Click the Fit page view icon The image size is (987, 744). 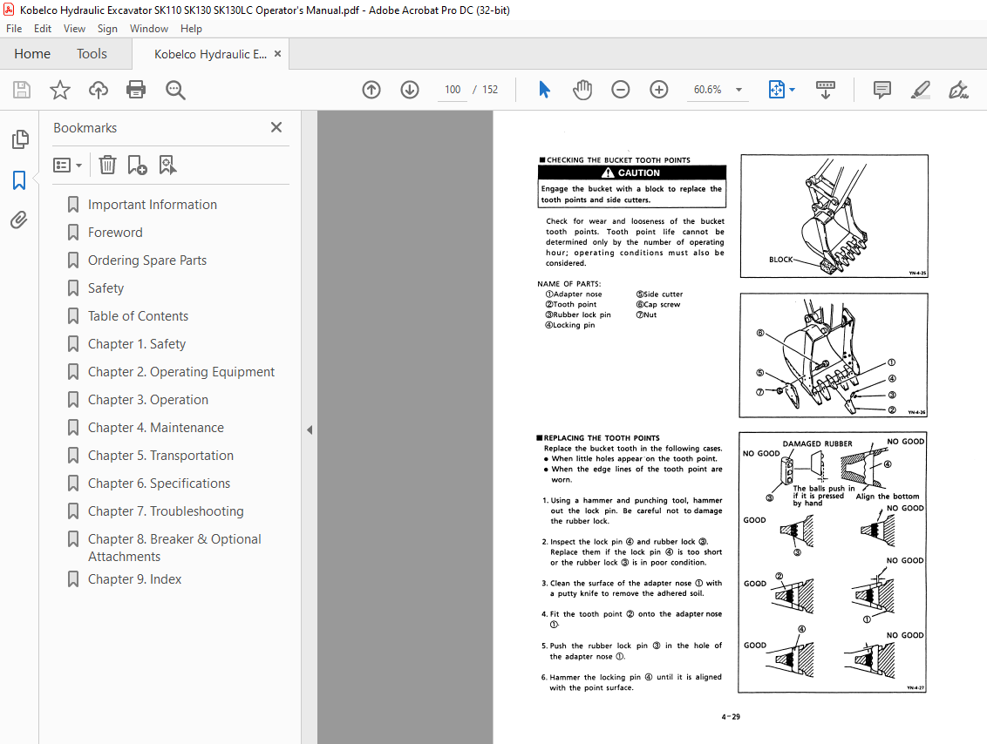tap(777, 90)
